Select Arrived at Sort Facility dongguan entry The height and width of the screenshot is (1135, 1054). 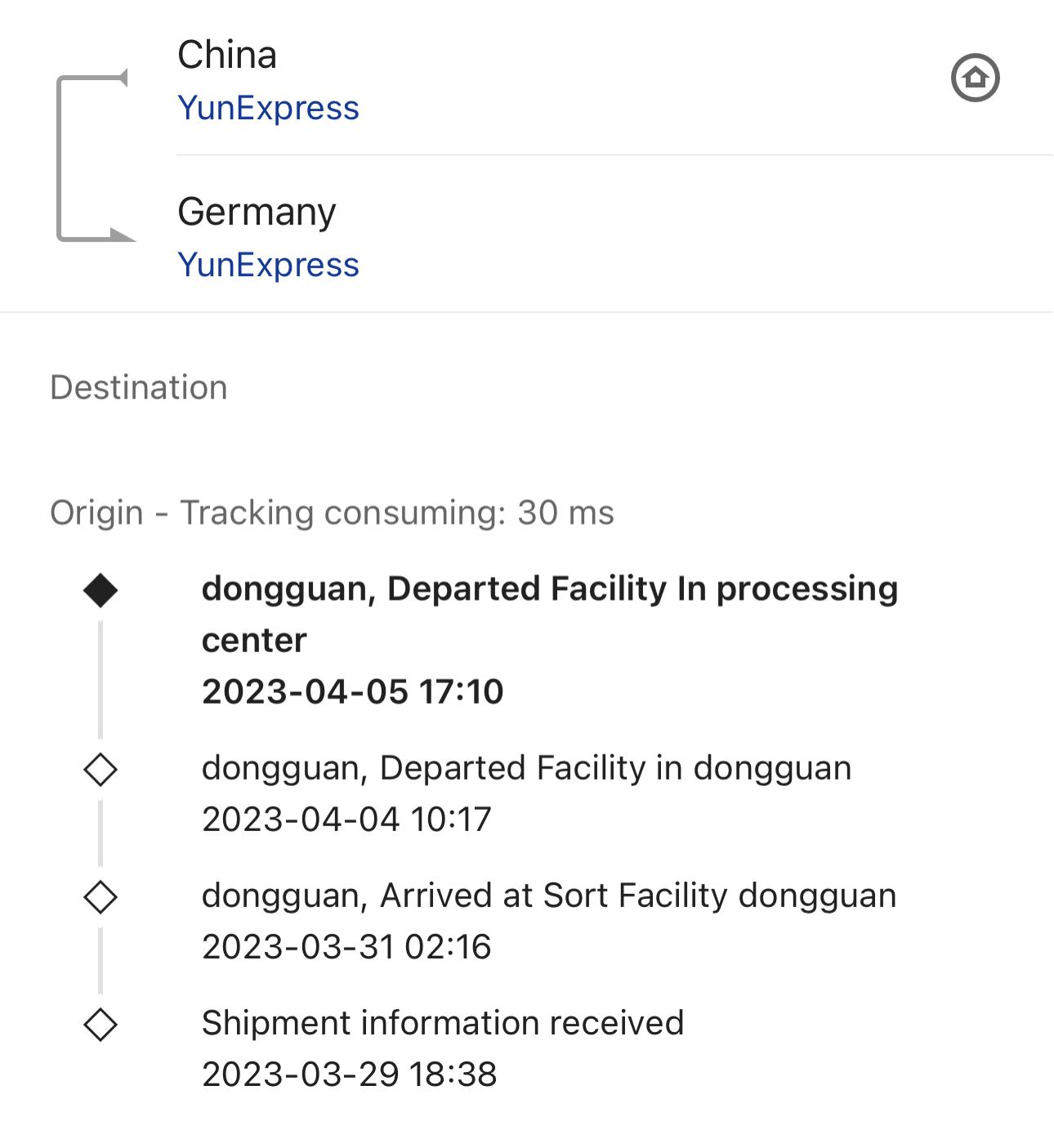click(x=549, y=896)
